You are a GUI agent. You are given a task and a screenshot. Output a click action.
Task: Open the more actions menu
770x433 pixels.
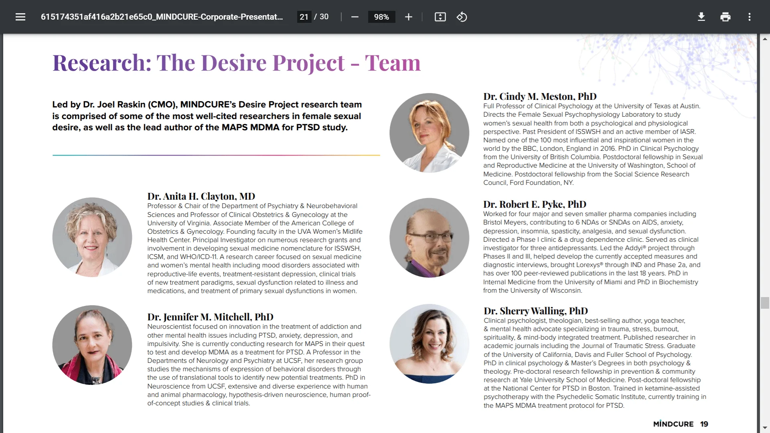click(x=749, y=17)
